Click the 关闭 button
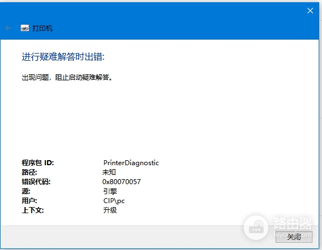Screen dimensions: 322x250 (294, 237)
